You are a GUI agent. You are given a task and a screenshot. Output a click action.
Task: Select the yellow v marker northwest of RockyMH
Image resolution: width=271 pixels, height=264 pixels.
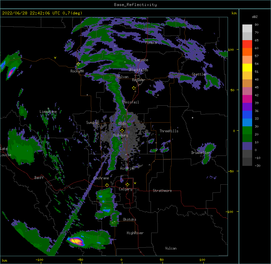coord(55,58)
